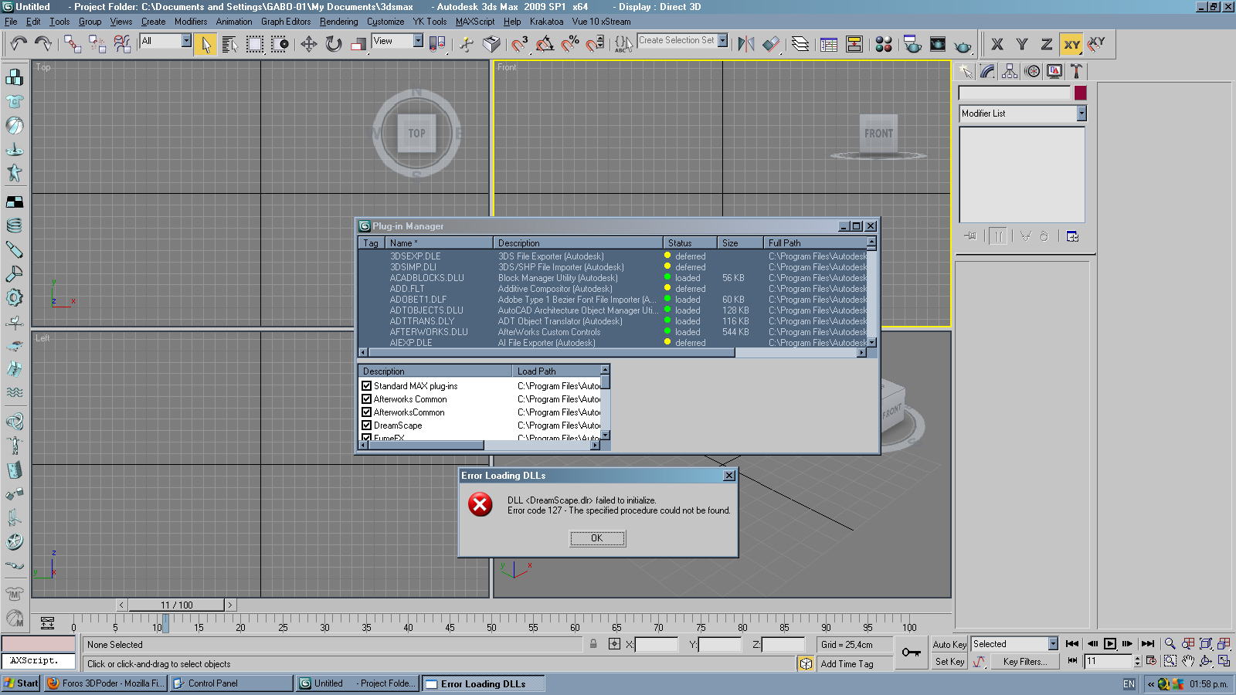This screenshot has width=1236, height=695.
Task: Click OK in Error Loading DLLs dialog
Action: coord(597,538)
